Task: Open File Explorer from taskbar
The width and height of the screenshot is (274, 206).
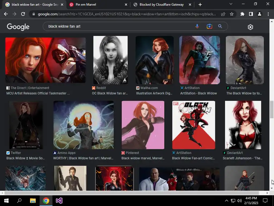Action: pos(33,201)
